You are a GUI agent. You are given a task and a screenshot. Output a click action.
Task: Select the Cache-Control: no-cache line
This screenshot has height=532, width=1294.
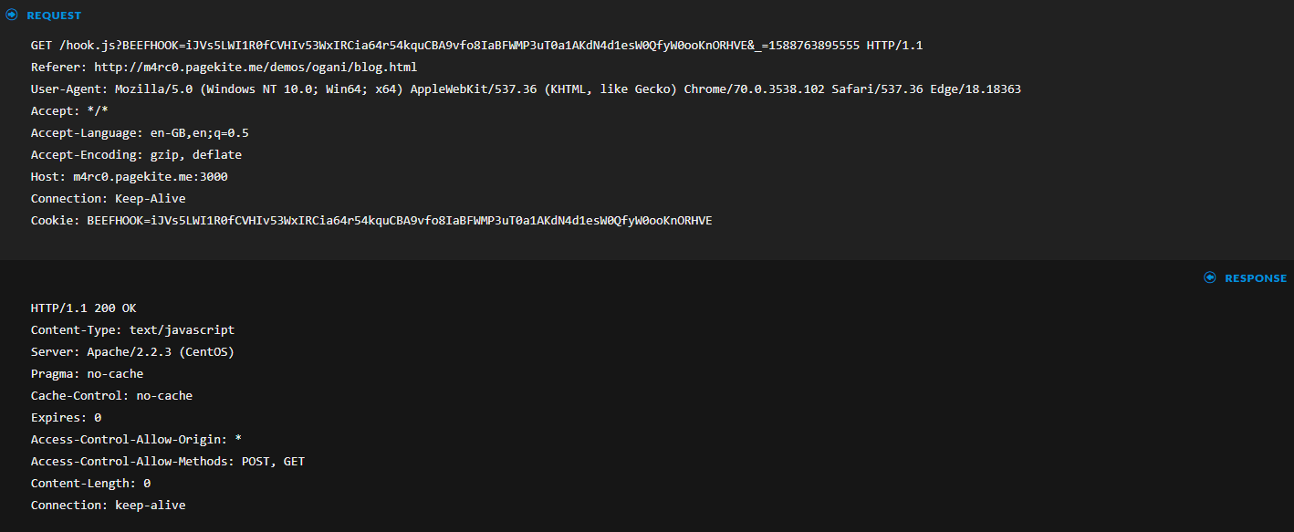click(111, 396)
